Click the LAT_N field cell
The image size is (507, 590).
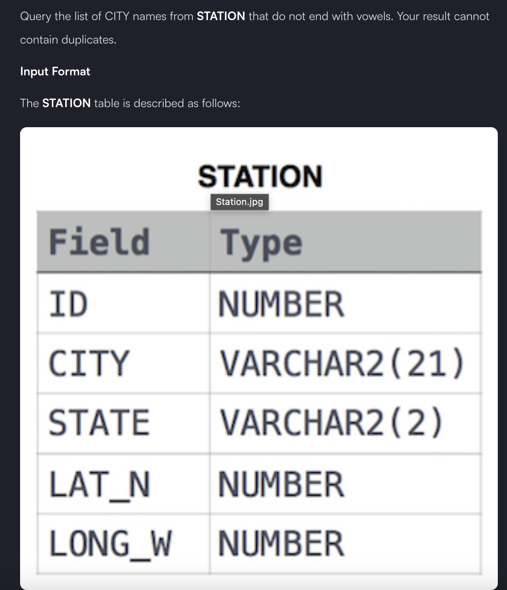pyautogui.click(x=123, y=484)
